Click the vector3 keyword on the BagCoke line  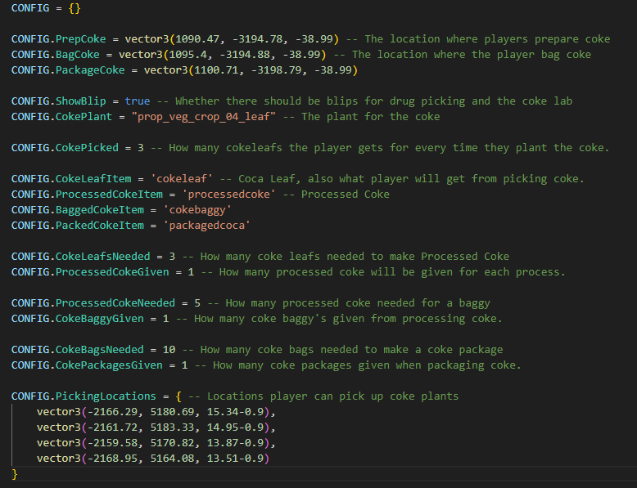(141, 55)
